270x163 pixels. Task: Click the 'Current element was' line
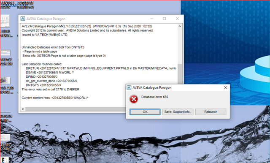click(x=55, y=98)
